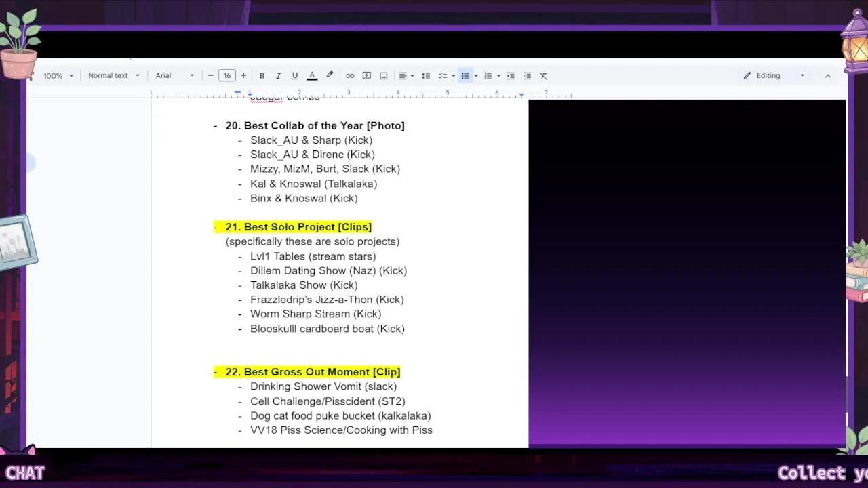Toggle the bulleted list
Screen dimensions: 868x488
tap(465, 76)
